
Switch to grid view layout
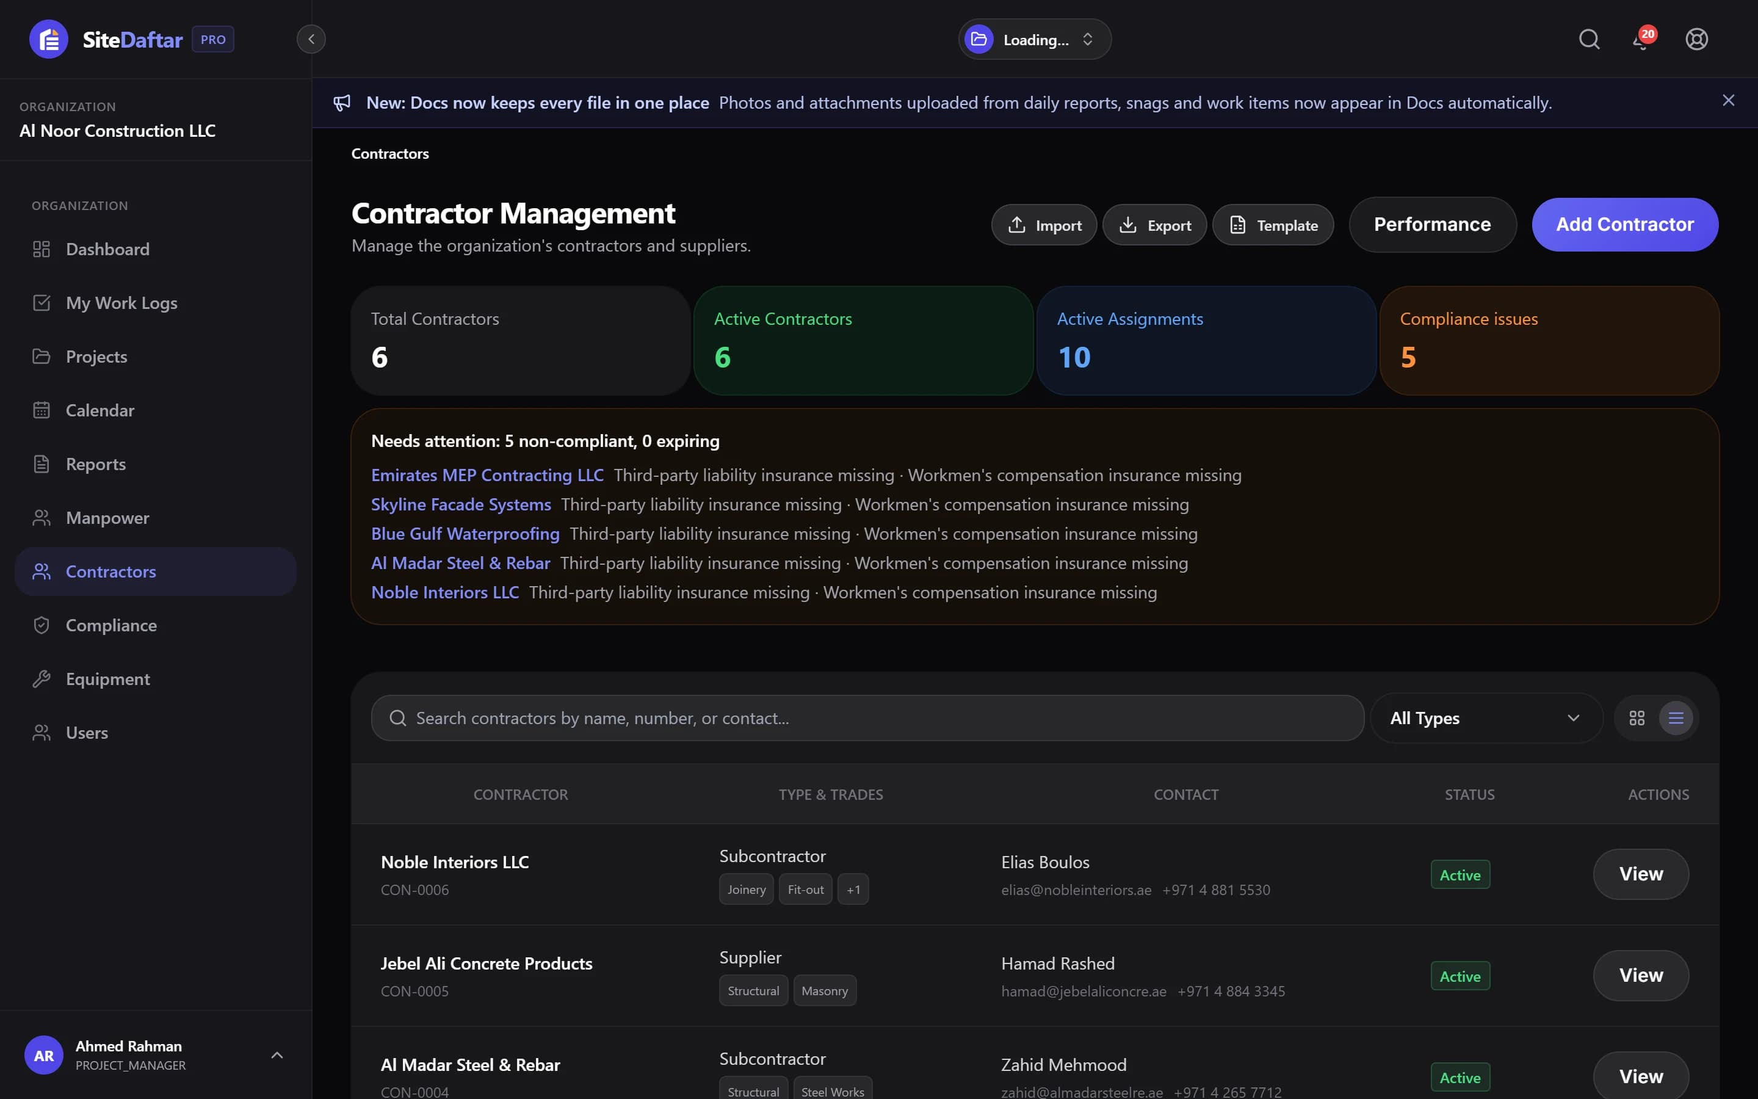[x=1637, y=718]
